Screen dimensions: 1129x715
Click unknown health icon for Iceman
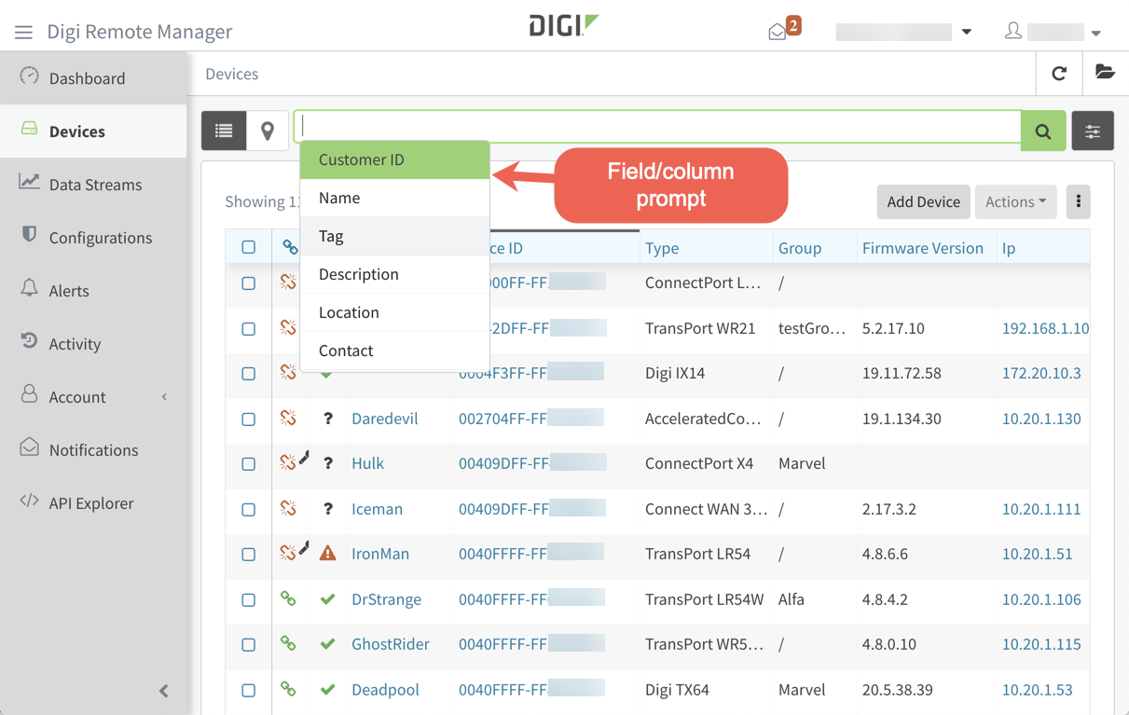328,509
